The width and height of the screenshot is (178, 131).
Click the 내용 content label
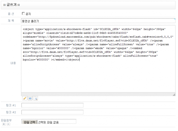[13, 63]
